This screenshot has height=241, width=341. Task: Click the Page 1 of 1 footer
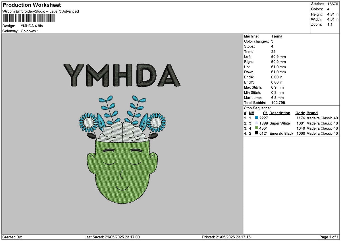[x=329, y=237]
